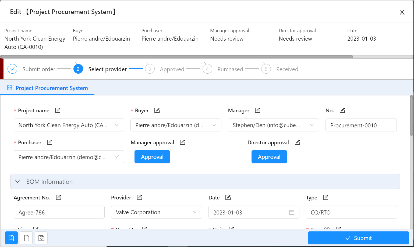Click the completed Submit order step checkmark
The image size is (414, 247).
click(12, 69)
